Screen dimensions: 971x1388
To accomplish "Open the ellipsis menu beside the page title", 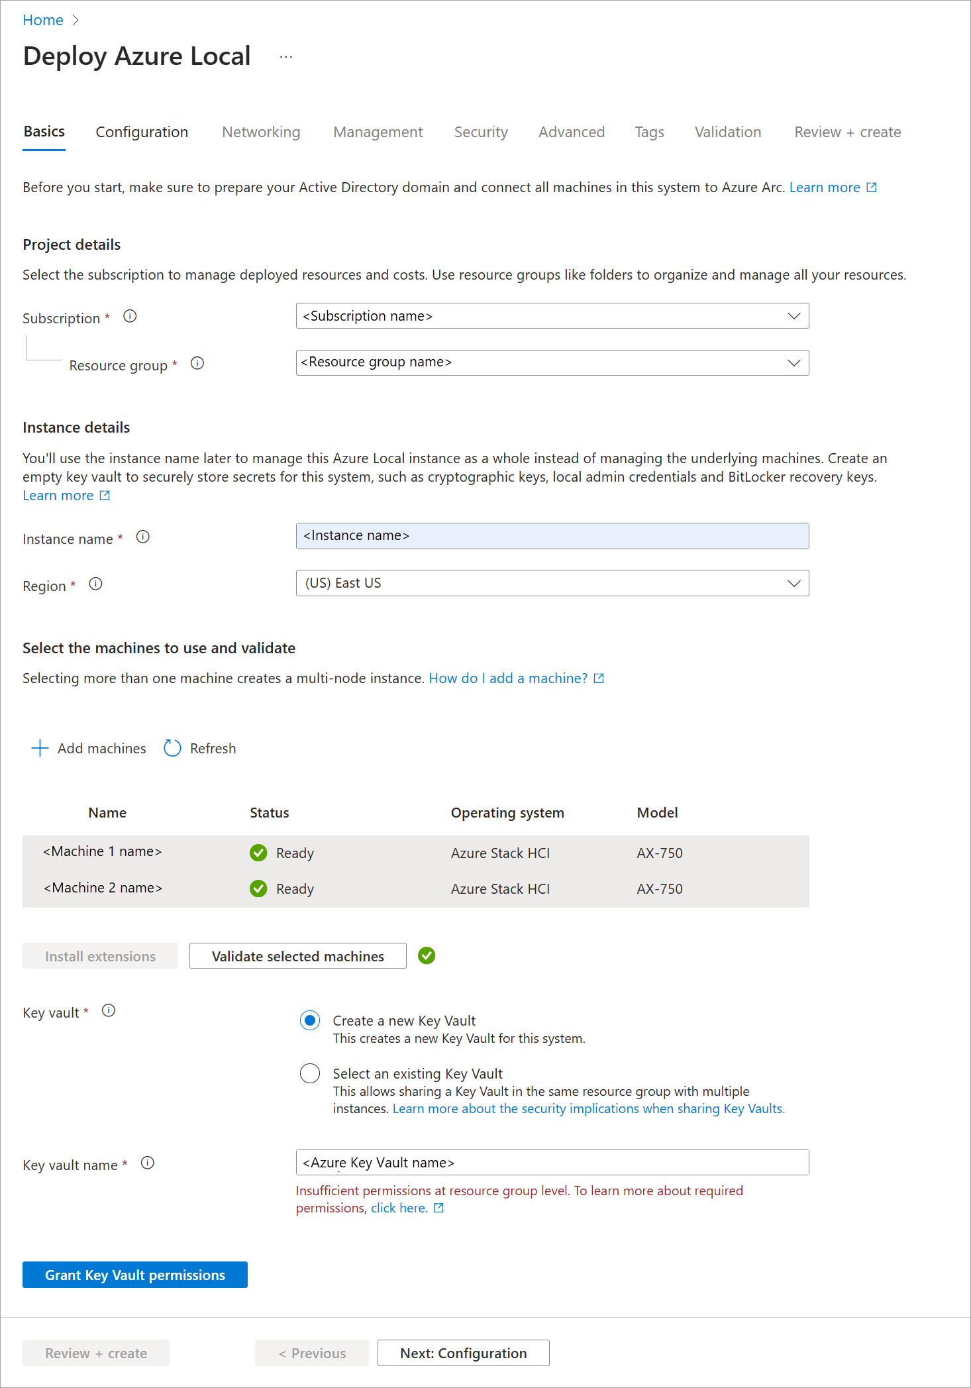I will (x=286, y=57).
